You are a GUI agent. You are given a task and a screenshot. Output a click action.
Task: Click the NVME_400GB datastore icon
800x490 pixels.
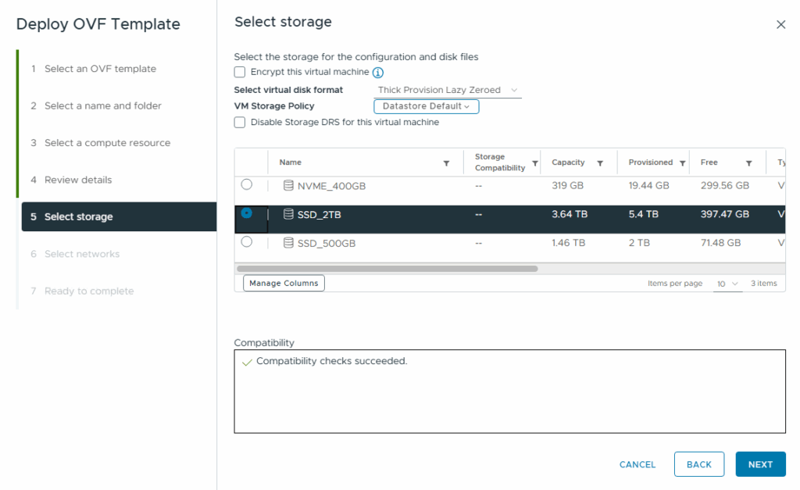coord(288,186)
